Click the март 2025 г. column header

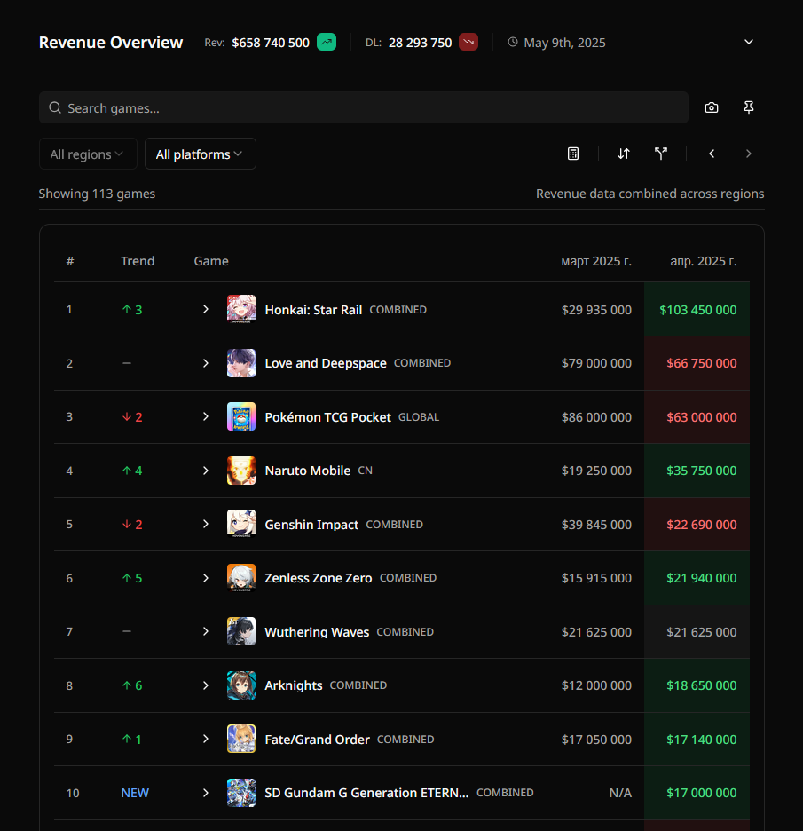pyautogui.click(x=596, y=261)
